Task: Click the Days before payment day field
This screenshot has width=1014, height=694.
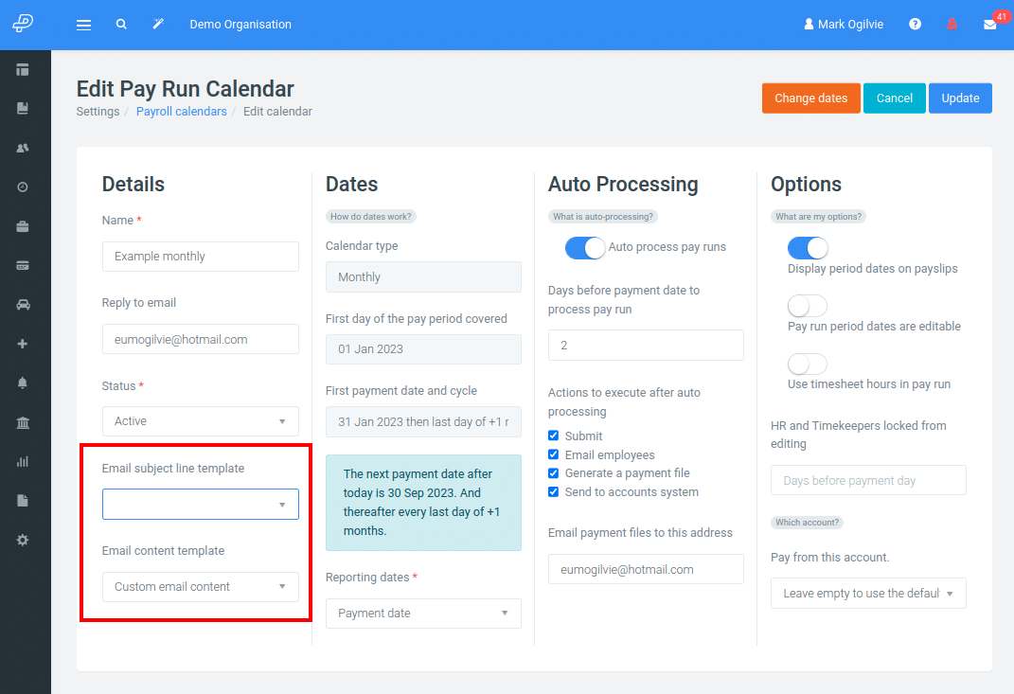Action: coord(867,480)
